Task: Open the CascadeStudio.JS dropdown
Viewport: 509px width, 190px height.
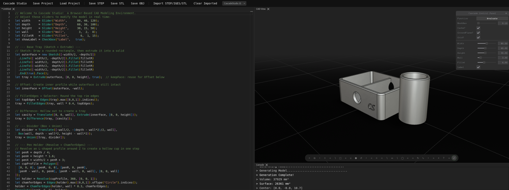Action: [x=234, y=3]
